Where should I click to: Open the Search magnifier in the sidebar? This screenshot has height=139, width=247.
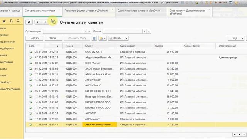[x=18, y=21]
